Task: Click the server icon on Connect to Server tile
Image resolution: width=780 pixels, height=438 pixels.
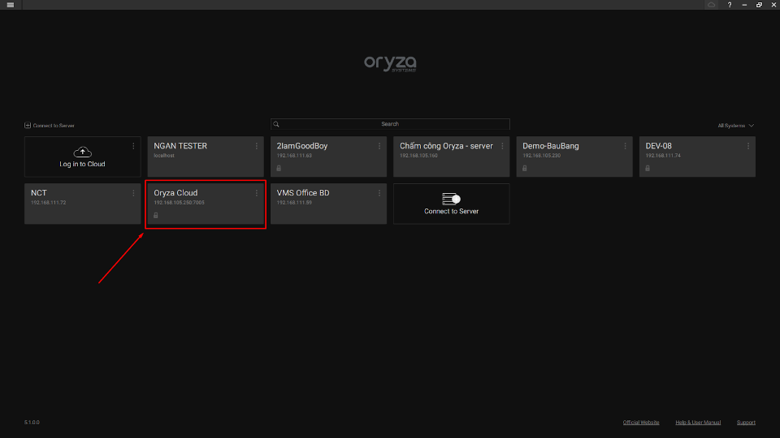Action: tap(451, 200)
